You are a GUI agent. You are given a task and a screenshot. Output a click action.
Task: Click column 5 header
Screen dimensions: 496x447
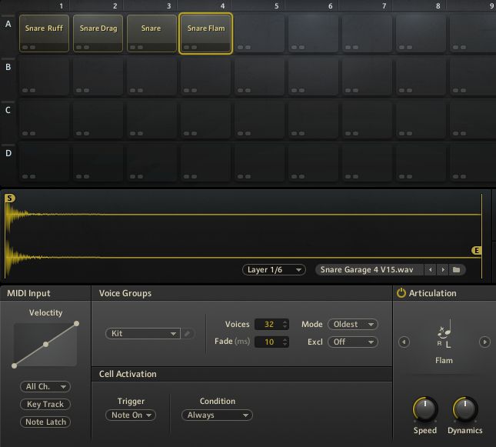[277, 5]
